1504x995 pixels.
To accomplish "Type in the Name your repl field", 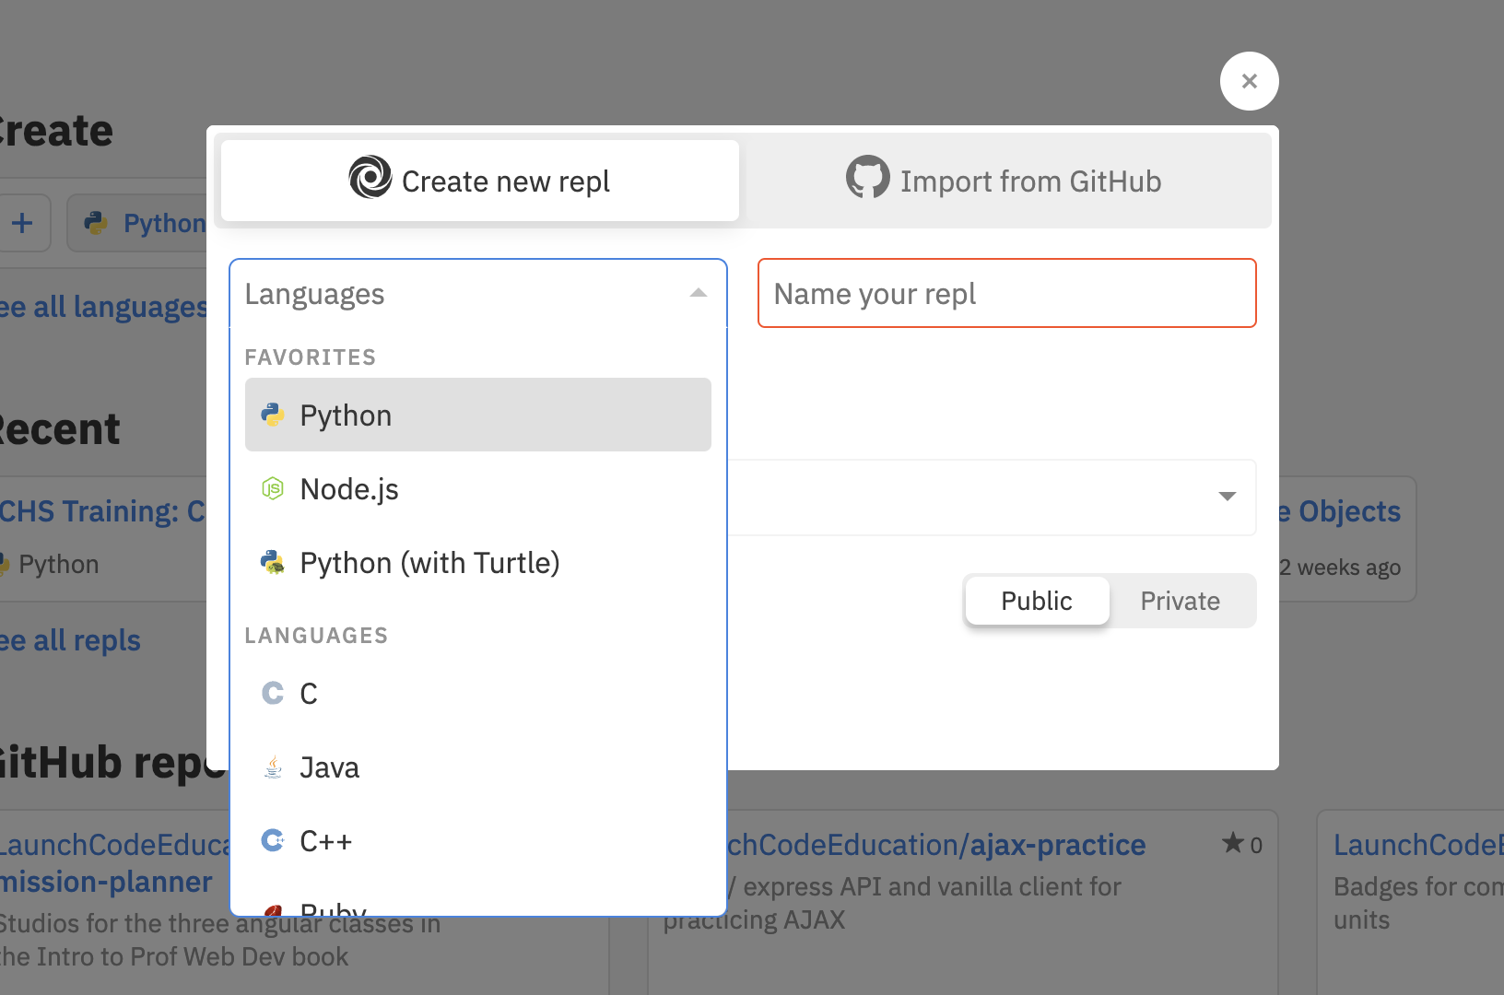I will (1006, 294).
